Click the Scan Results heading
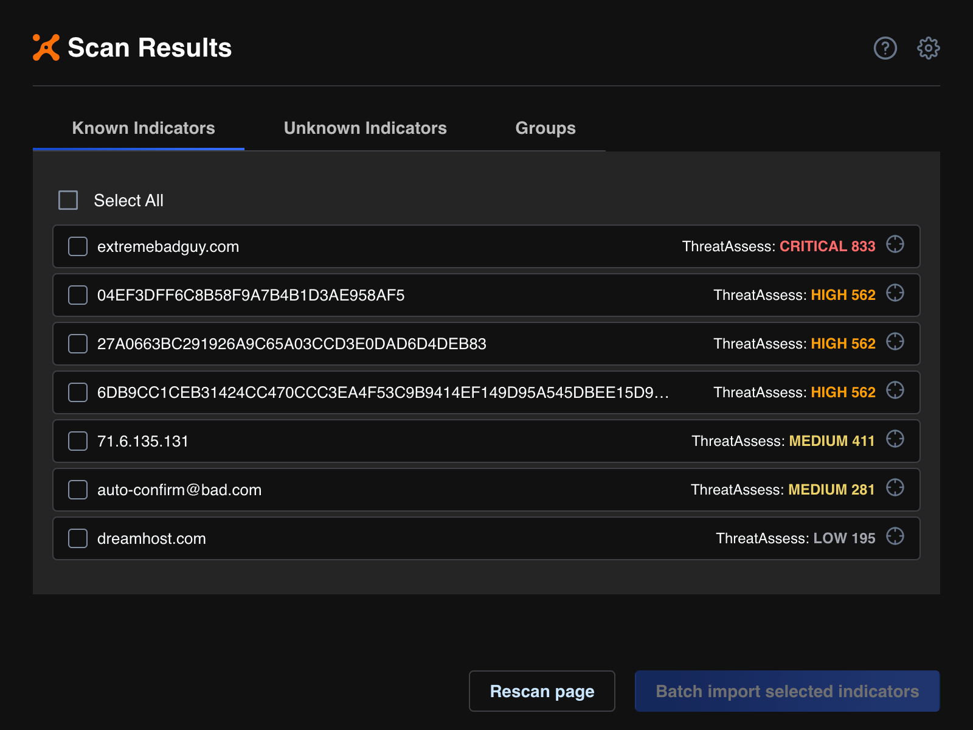The image size is (973, 730). click(x=150, y=47)
